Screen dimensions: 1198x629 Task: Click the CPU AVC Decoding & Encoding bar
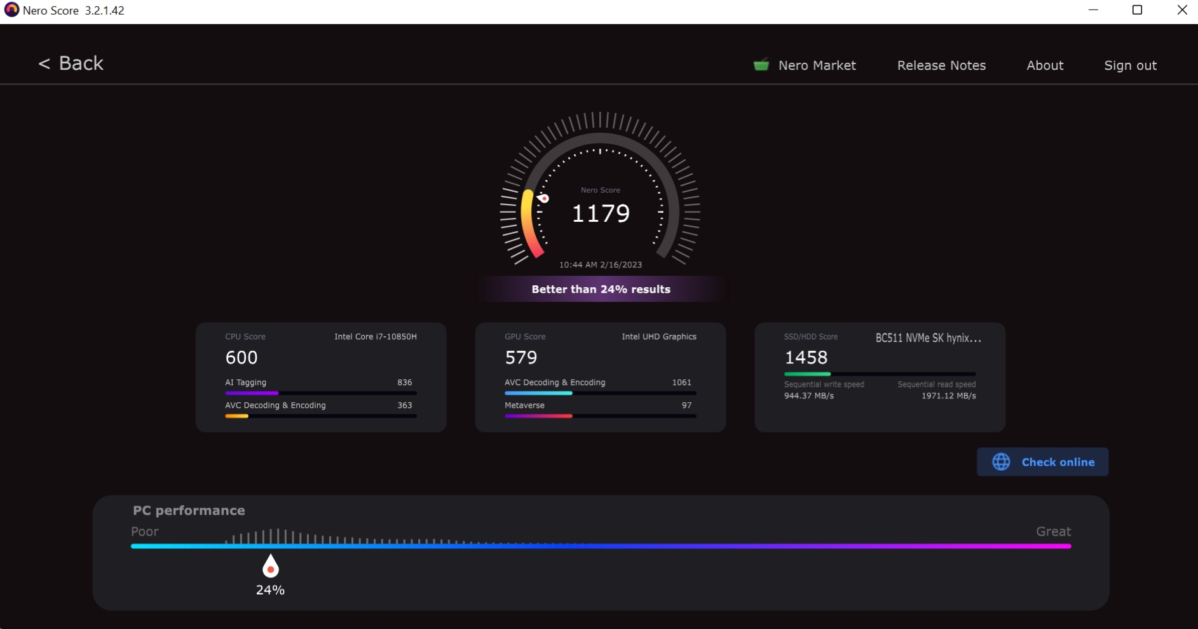(x=321, y=416)
